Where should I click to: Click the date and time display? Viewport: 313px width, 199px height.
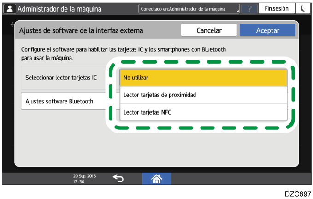click(81, 179)
